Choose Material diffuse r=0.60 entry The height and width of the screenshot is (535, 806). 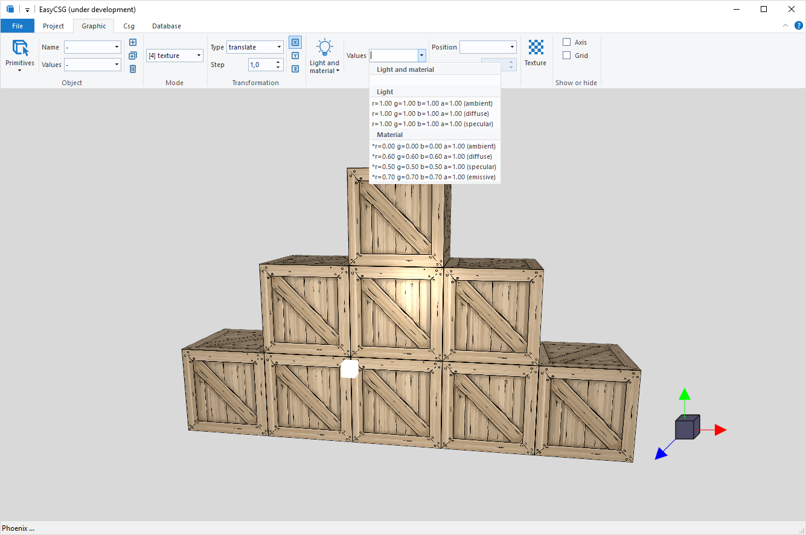point(435,156)
